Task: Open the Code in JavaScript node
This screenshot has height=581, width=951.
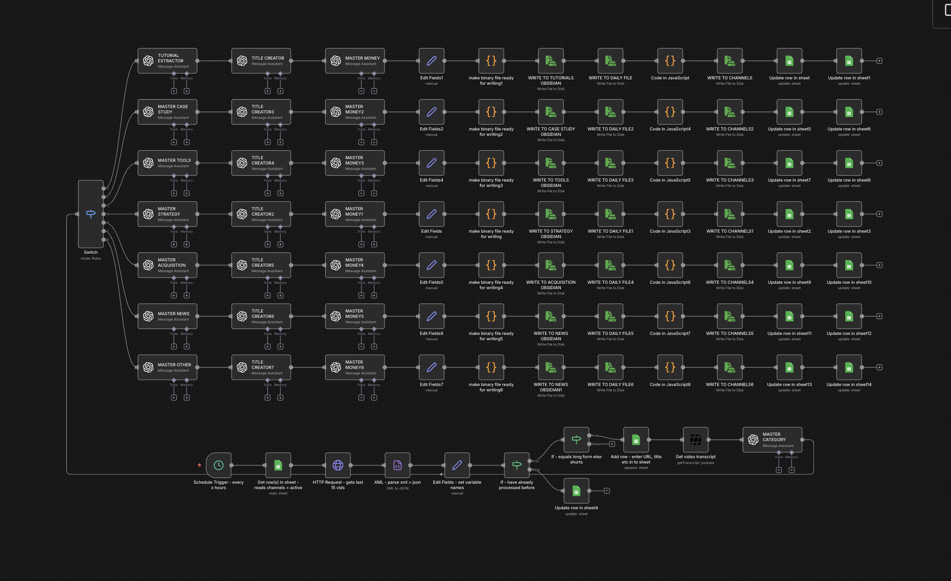Action: pyautogui.click(x=670, y=61)
